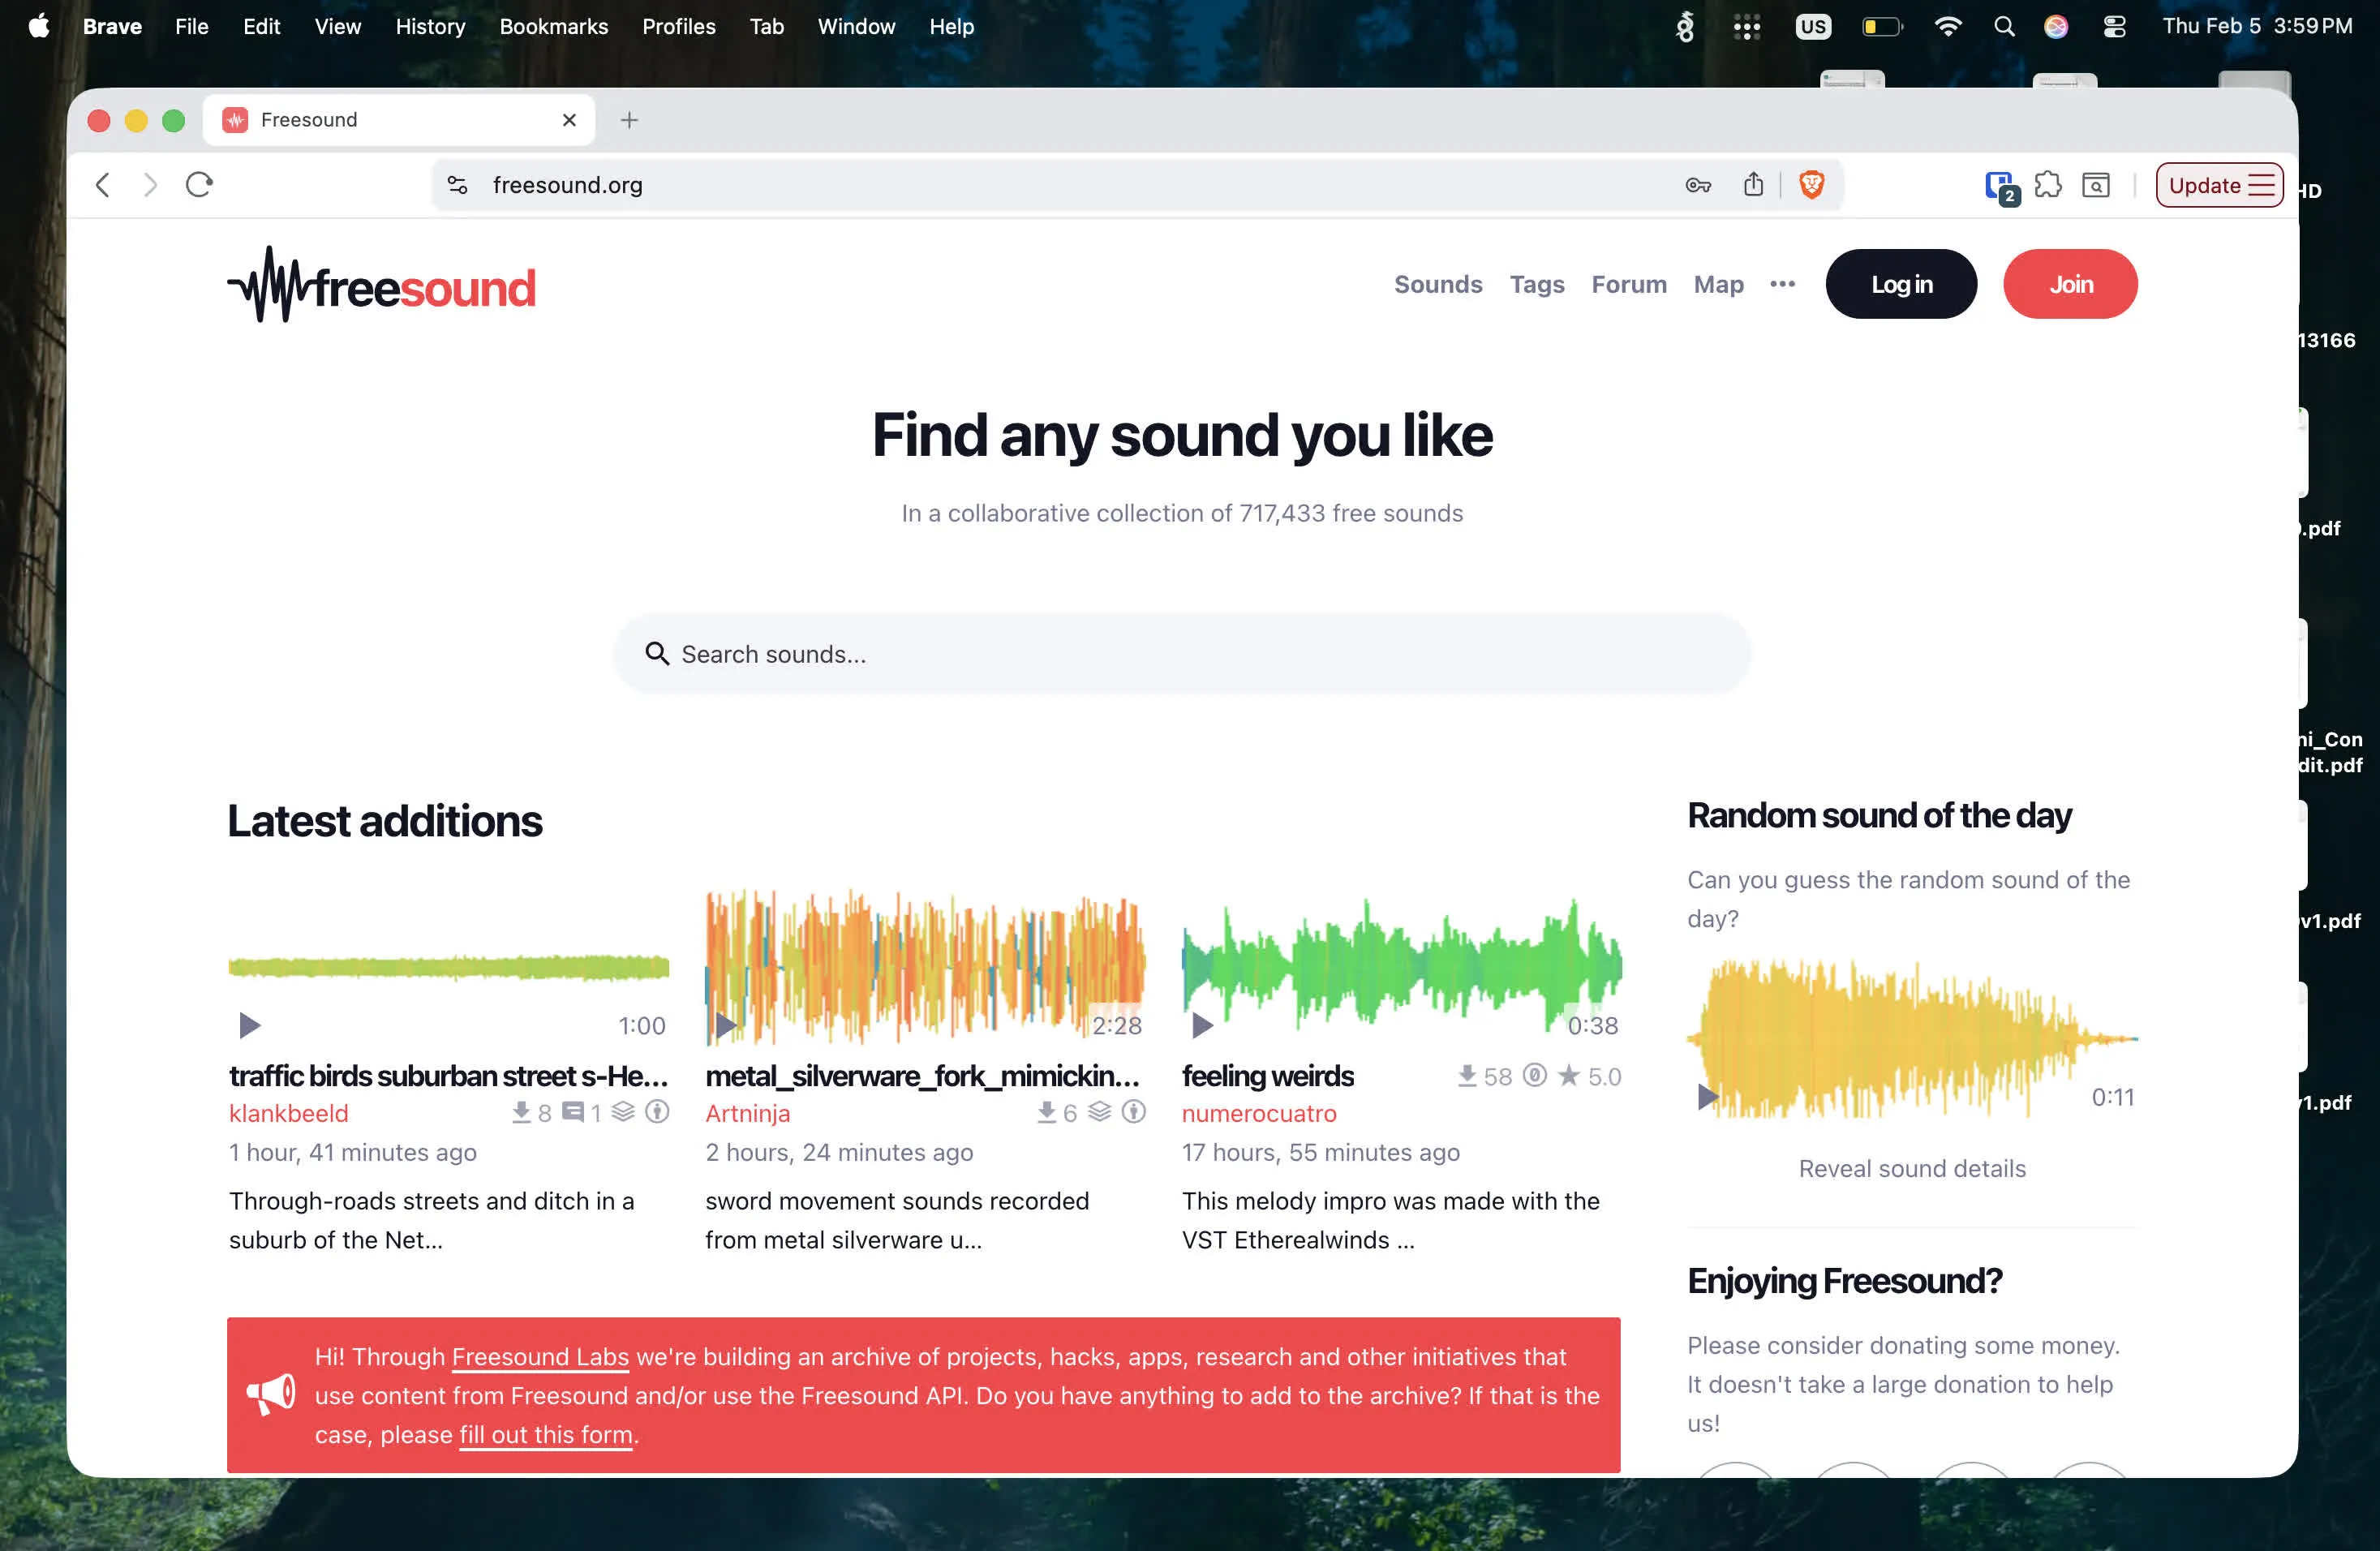Click the Join button

pyautogui.click(x=2070, y=283)
